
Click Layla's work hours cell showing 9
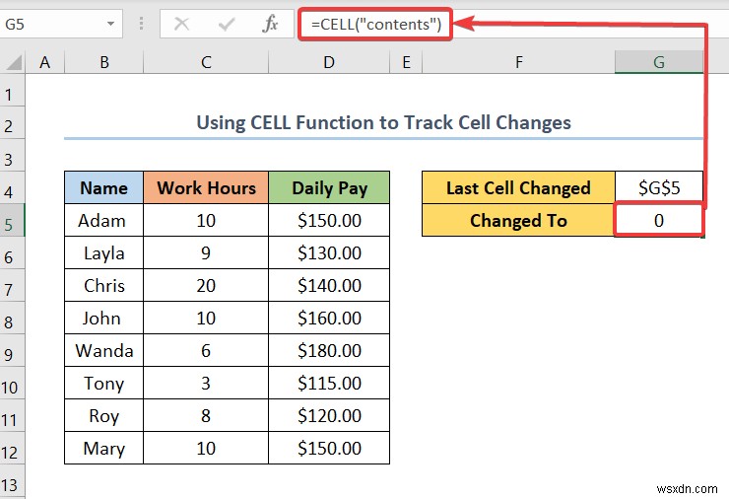tap(206, 252)
